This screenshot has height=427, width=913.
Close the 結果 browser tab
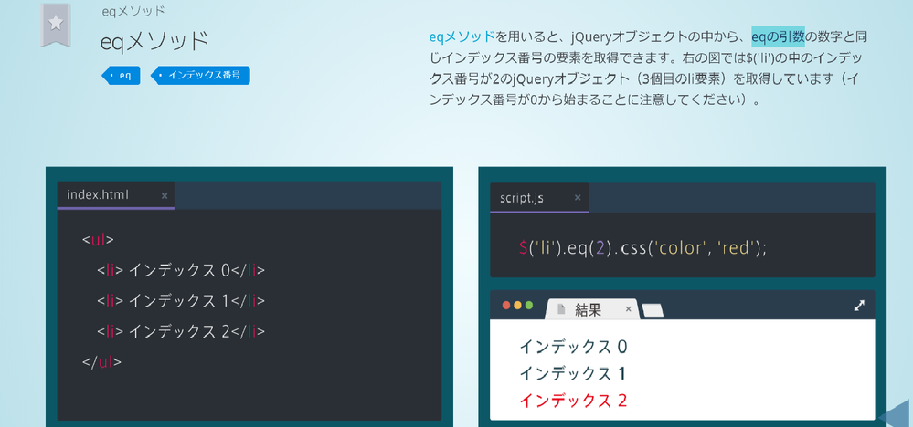point(628,310)
